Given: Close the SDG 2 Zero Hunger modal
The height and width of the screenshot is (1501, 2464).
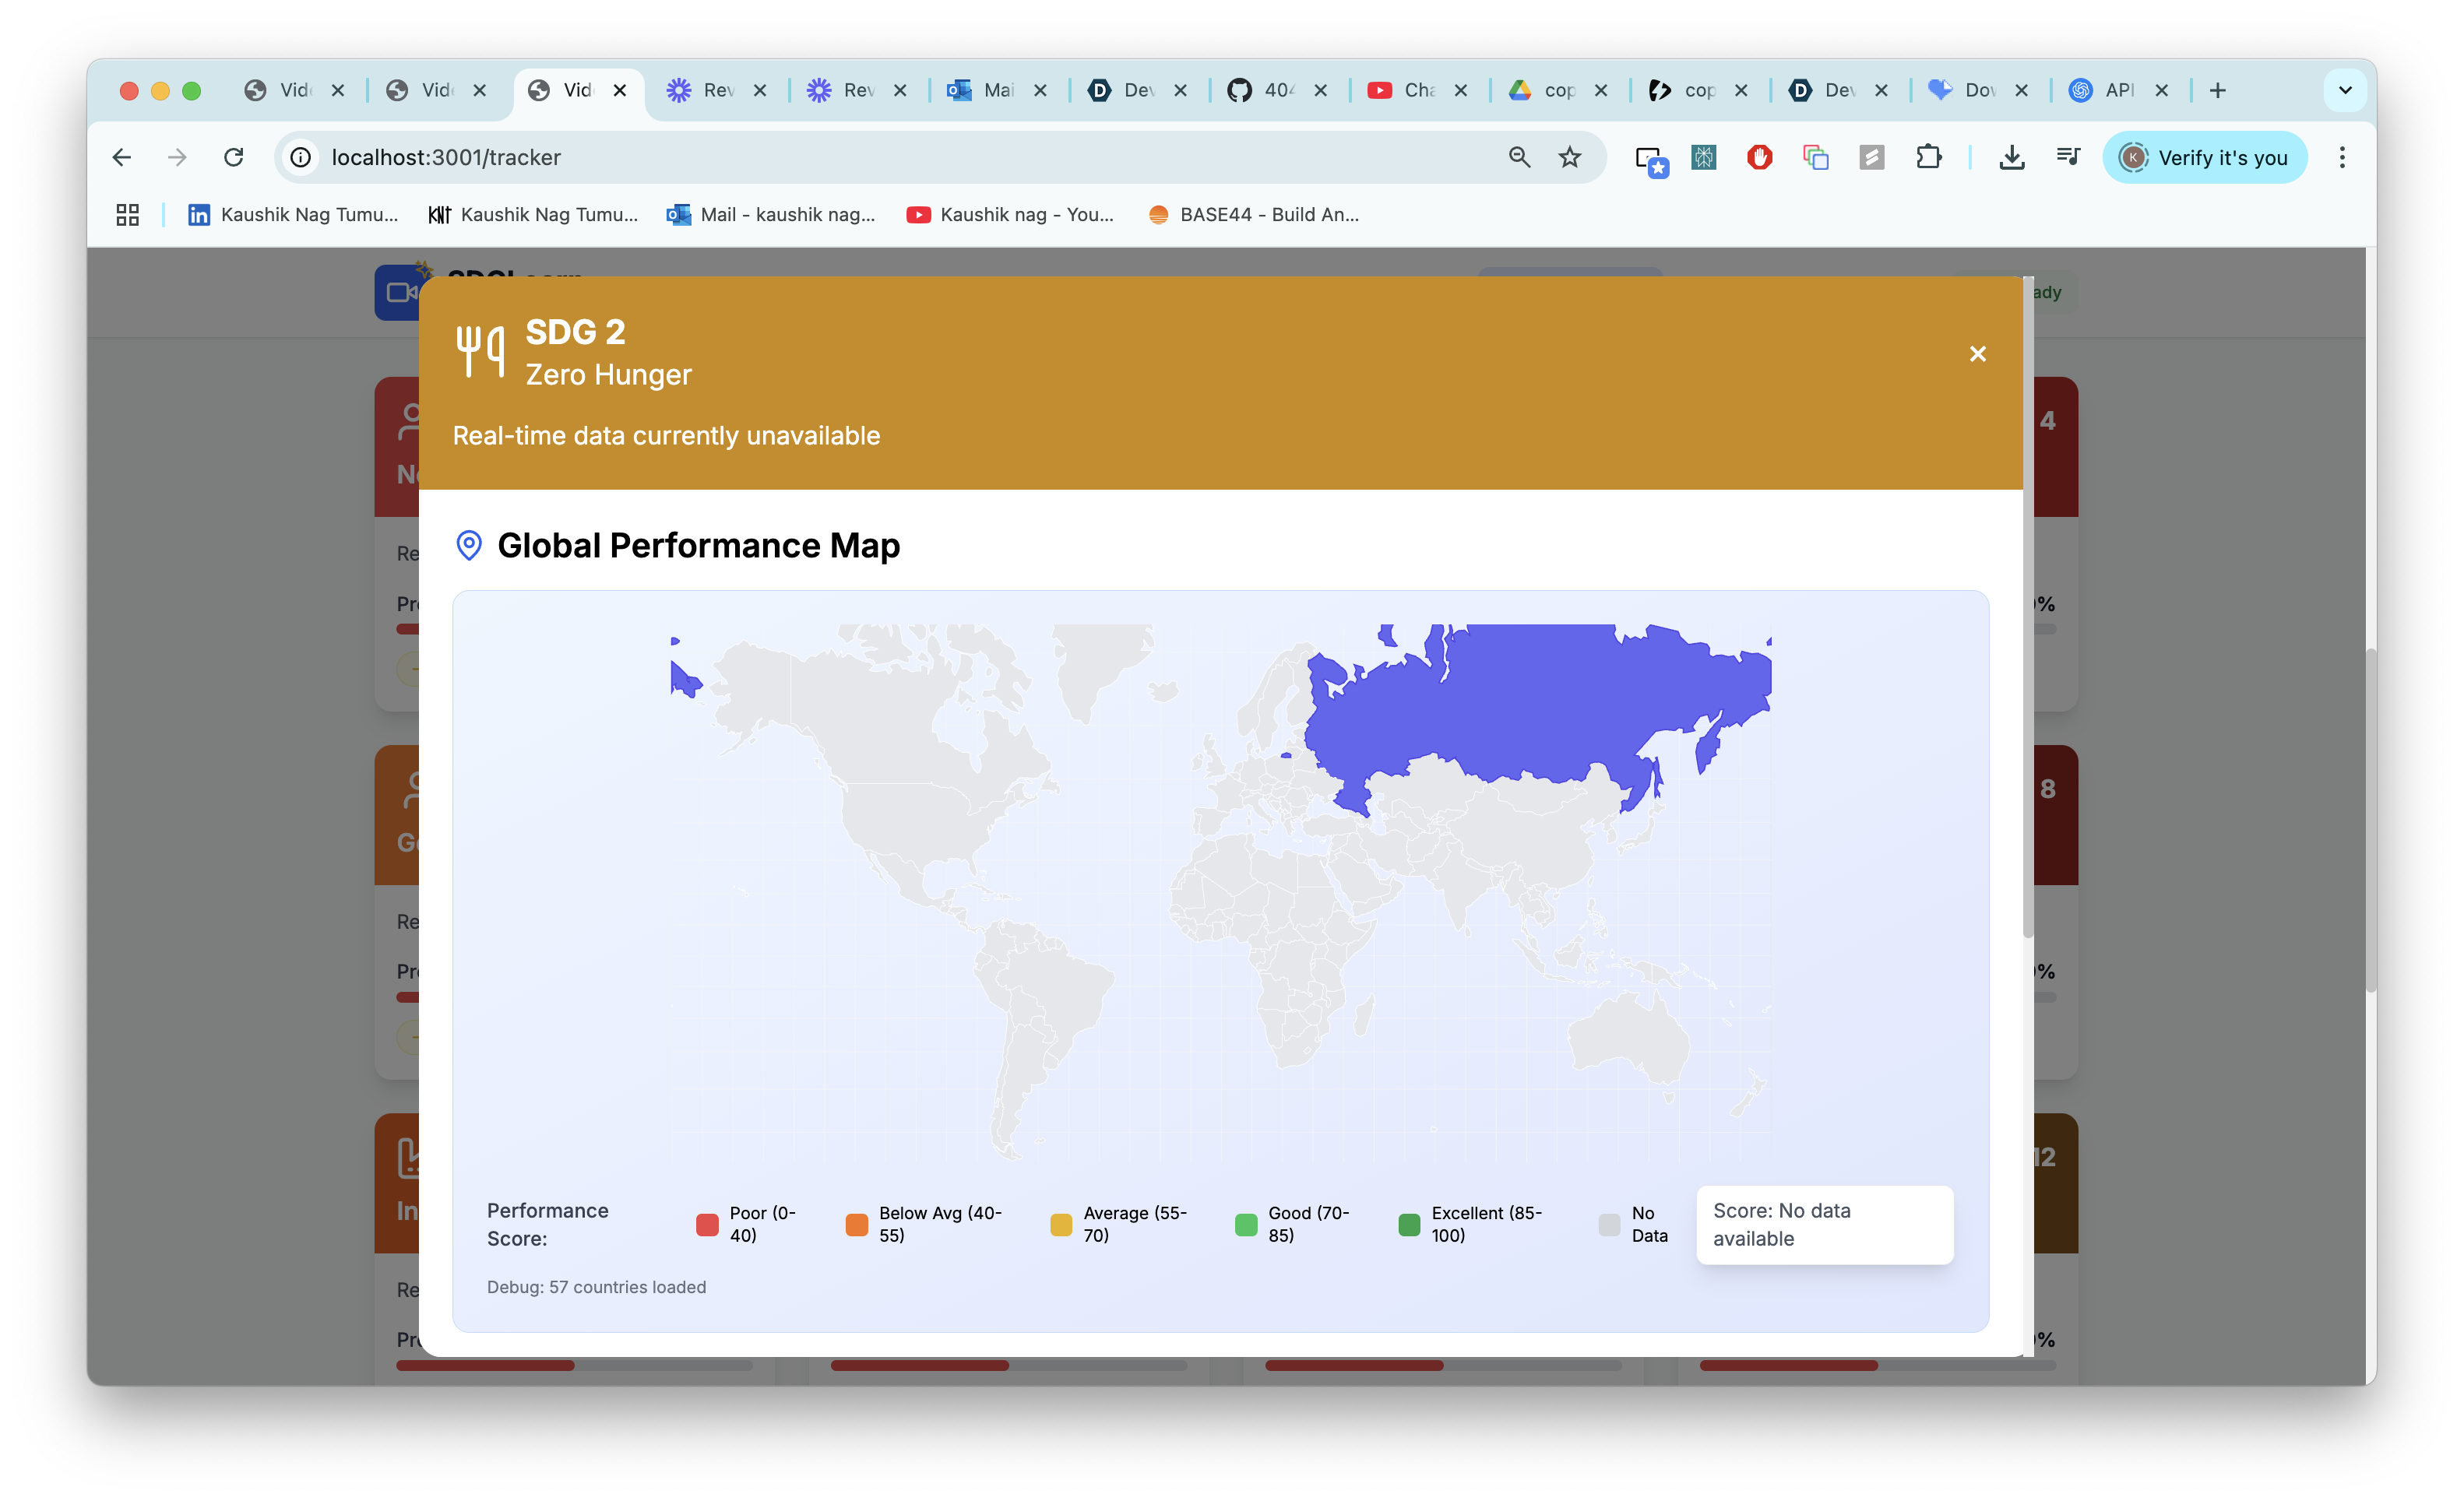Looking at the screenshot, I should click(1977, 354).
